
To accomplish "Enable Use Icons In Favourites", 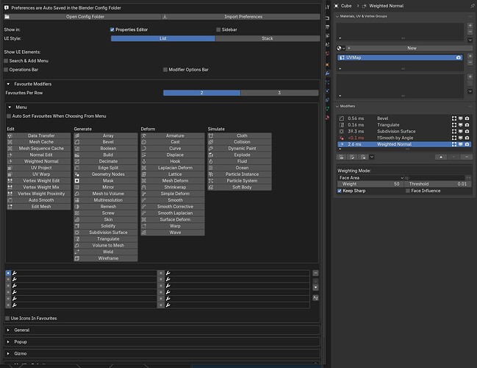I will [x=7, y=319].
